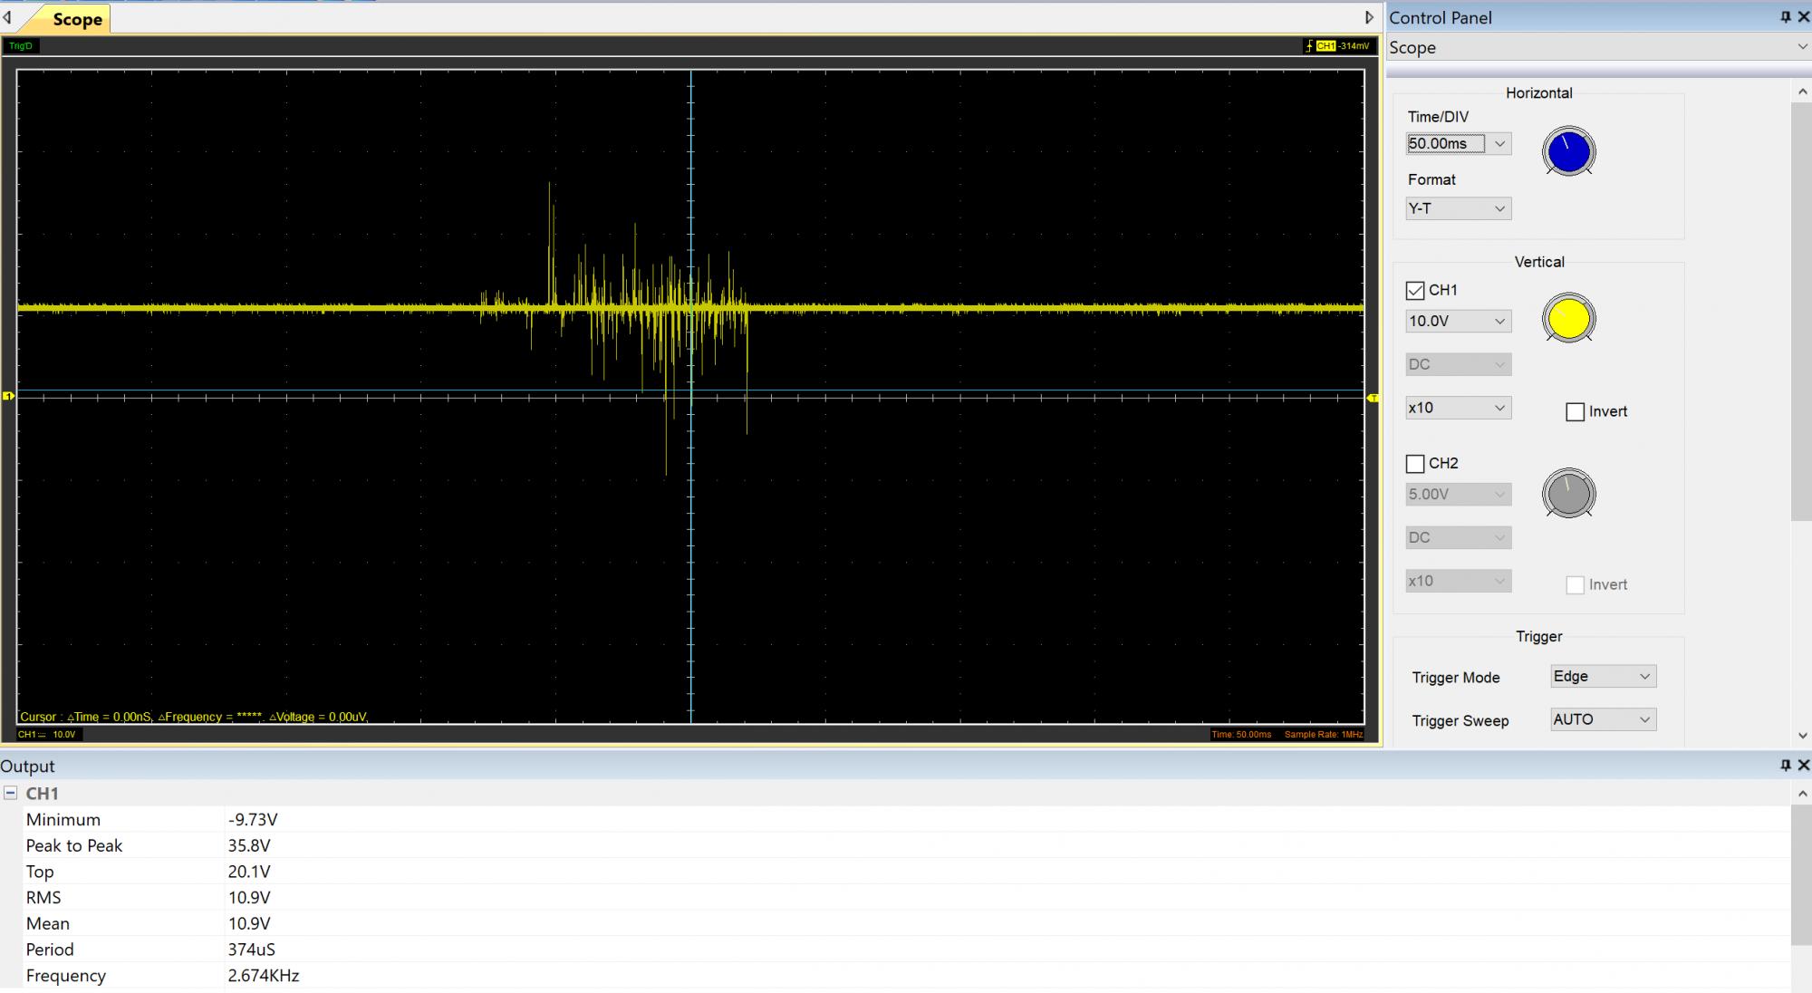Open the CH1 10.0V voltage dropdown
This screenshot has height=993, width=1812.
click(1499, 322)
